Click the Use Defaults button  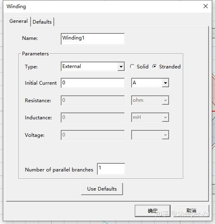102,189
